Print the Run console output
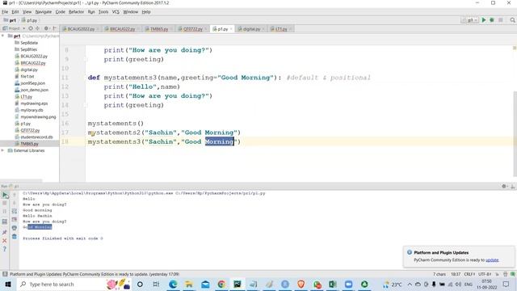 coord(15,228)
